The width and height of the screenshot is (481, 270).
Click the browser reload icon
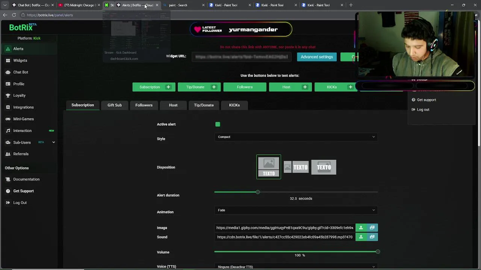click(14, 15)
